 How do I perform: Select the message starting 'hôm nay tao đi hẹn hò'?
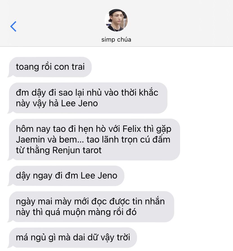[94, 140]
